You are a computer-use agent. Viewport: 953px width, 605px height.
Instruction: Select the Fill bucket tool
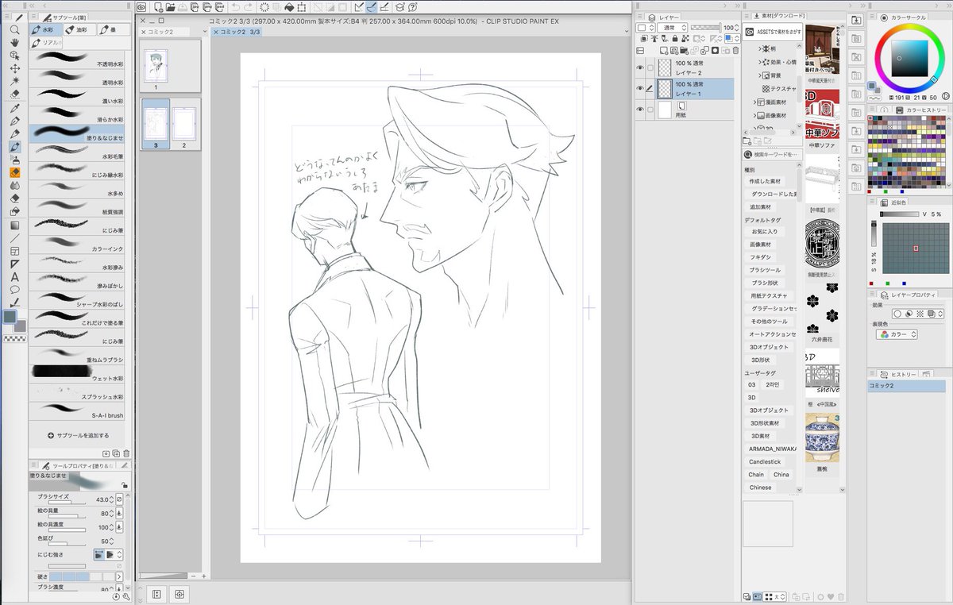click(x=15, y=211)
